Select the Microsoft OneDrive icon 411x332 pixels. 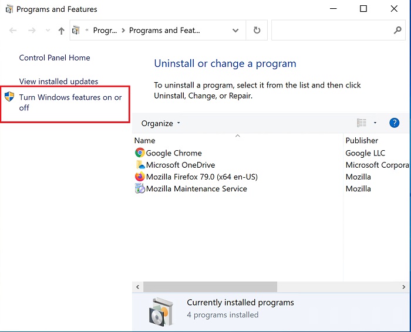point(140,165)
